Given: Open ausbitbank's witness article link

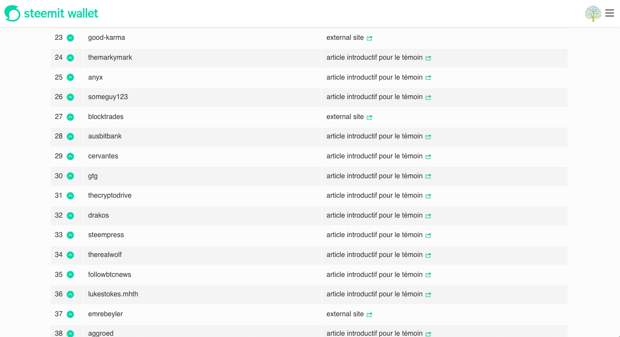Looking at the screenshot, I should tap(379, 136).
